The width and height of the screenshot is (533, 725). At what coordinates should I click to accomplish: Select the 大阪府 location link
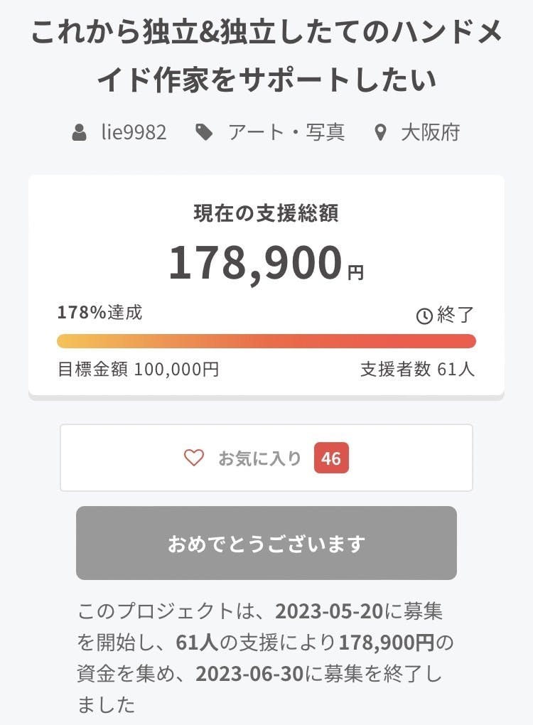tap(430, 132)
